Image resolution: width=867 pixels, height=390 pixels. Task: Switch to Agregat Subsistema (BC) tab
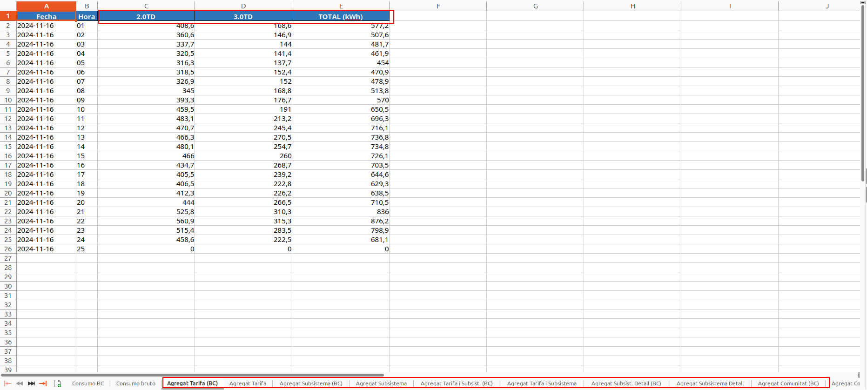tap(311, 383)
